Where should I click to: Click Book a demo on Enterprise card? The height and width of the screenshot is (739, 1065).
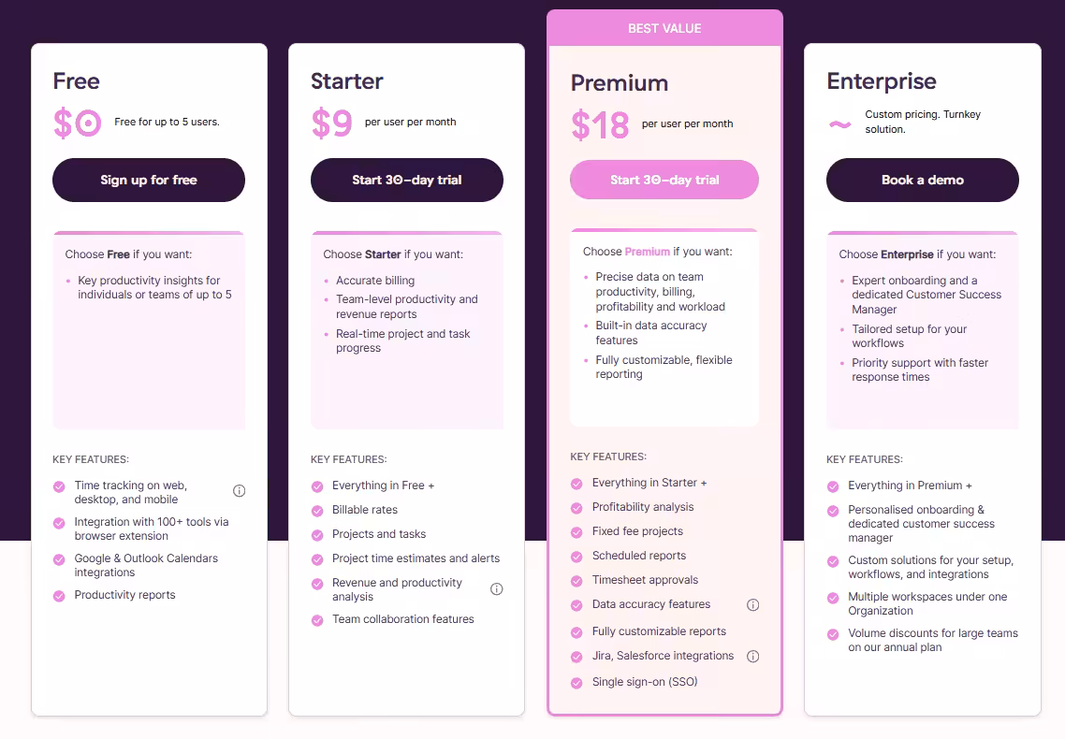tap(922, 180)
